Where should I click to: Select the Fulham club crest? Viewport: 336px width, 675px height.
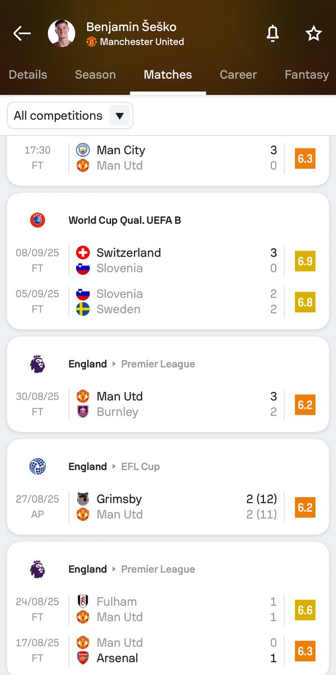pos(83,601)
